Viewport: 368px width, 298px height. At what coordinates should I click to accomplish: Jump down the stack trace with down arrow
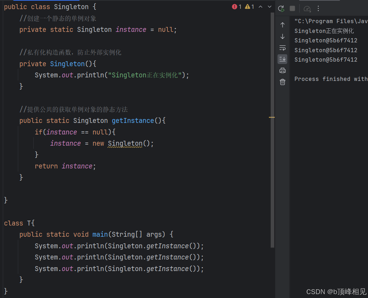pos(283,36)
